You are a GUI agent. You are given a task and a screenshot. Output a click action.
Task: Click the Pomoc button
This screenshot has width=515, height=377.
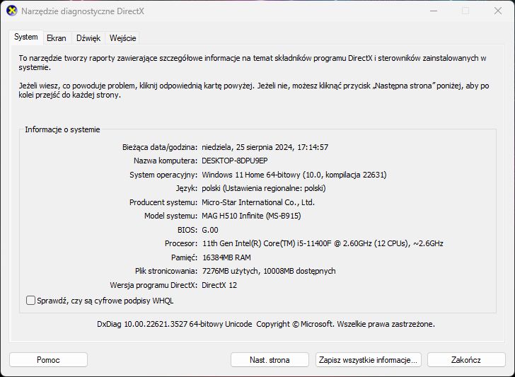click(48, 359)
